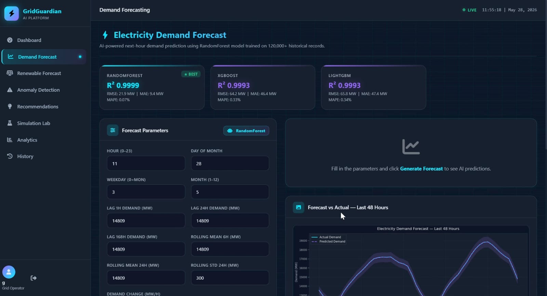This screenshot has height=296, width=547.
Task: Click the Simulation Lab flask icon
Action: click(x=10, y=123)
